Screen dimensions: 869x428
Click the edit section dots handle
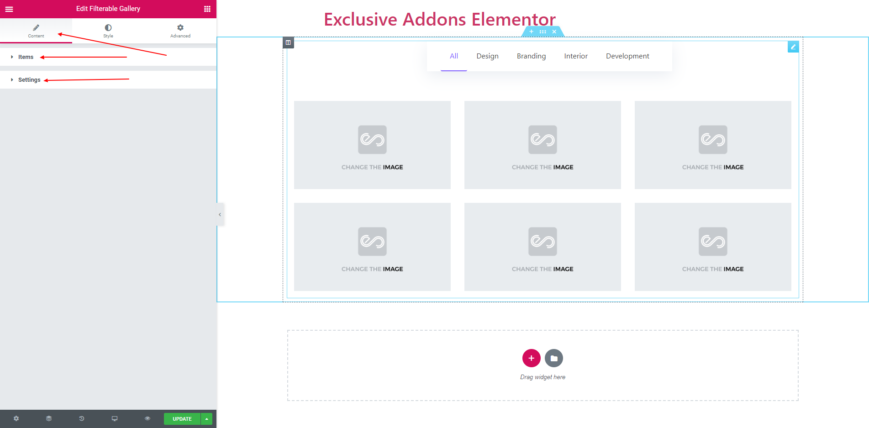(x=542, y=32)
